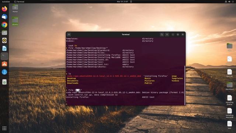Click 'Public' in the ls output
The image size is (236, 133).
[148, 83]
